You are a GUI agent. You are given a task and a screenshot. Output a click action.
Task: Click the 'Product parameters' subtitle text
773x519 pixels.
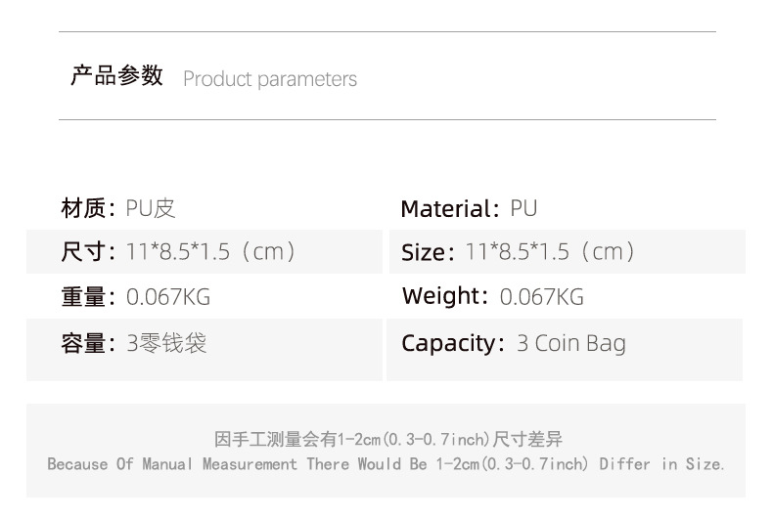click(270, 79)
